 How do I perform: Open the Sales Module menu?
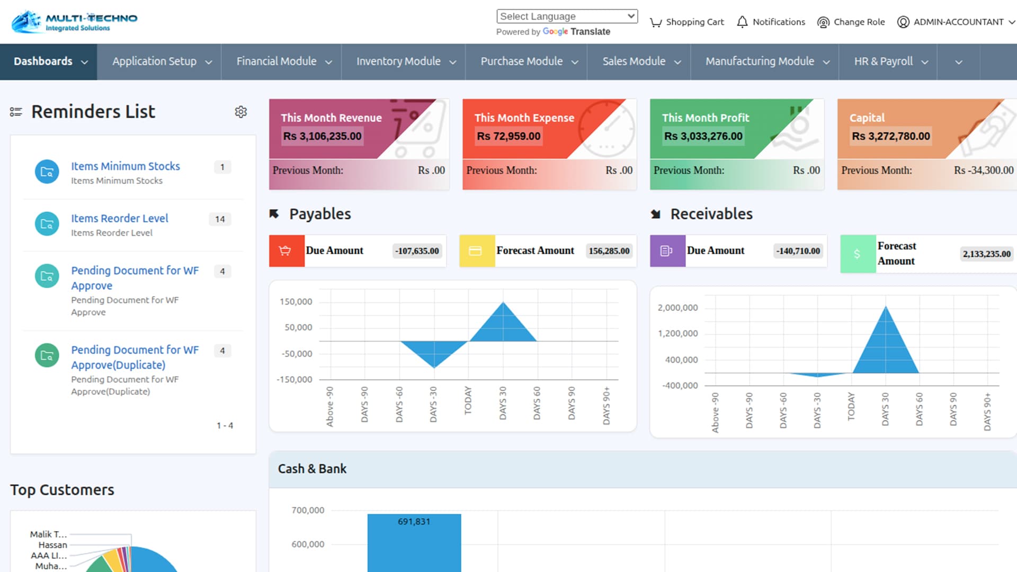point(641,61)
